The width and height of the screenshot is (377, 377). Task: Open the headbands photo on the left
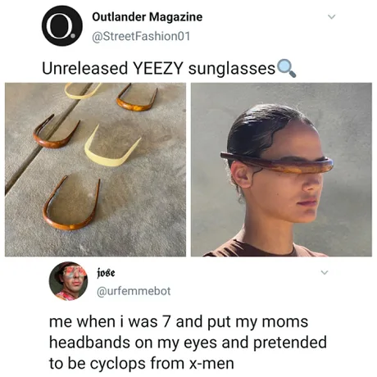click(x=95, y=170)
